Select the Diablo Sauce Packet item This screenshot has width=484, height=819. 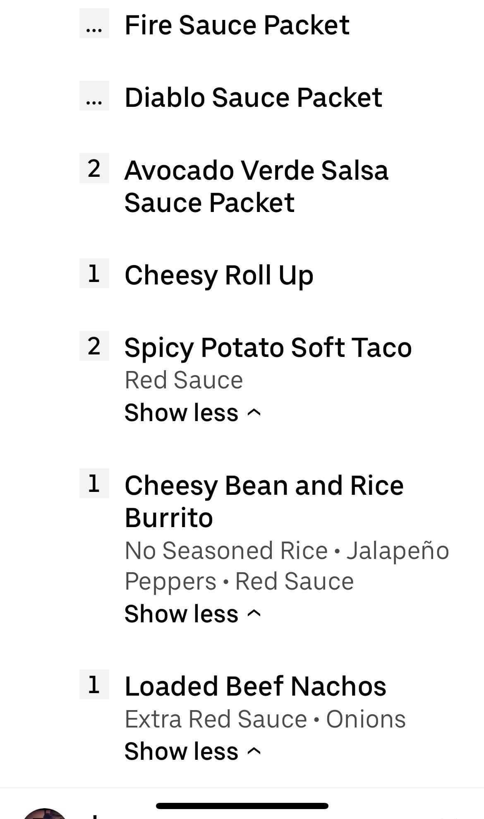253,98
